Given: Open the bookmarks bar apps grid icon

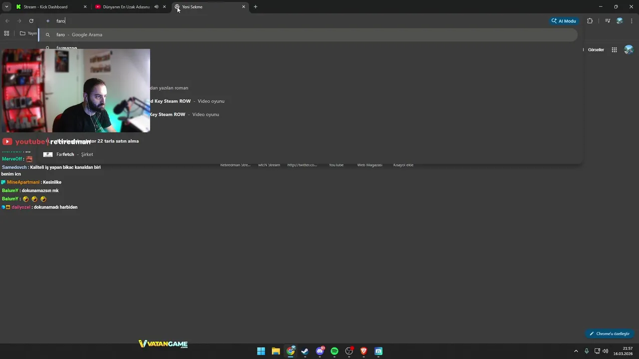Looking at the screenshot, I should coord(6,33).
